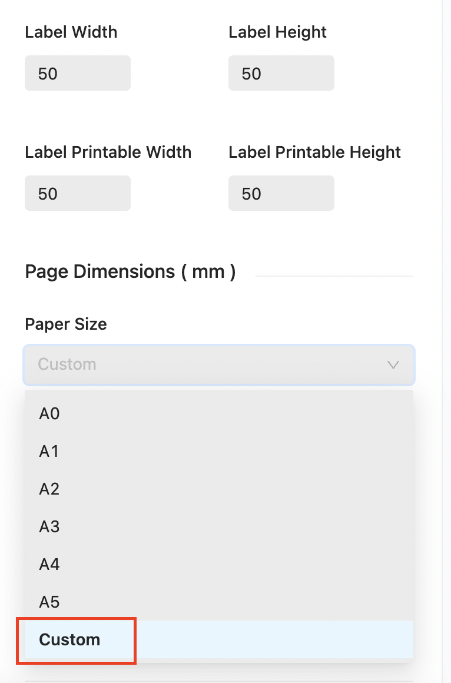Click the Page Dimensions ( mm ) heading

tap(130, 272)
